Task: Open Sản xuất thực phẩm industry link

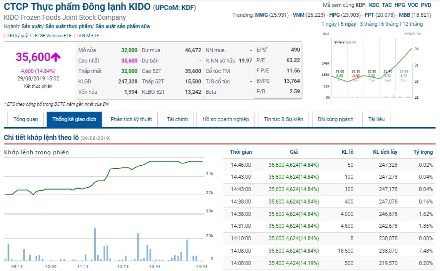Action: coord(68,26)
